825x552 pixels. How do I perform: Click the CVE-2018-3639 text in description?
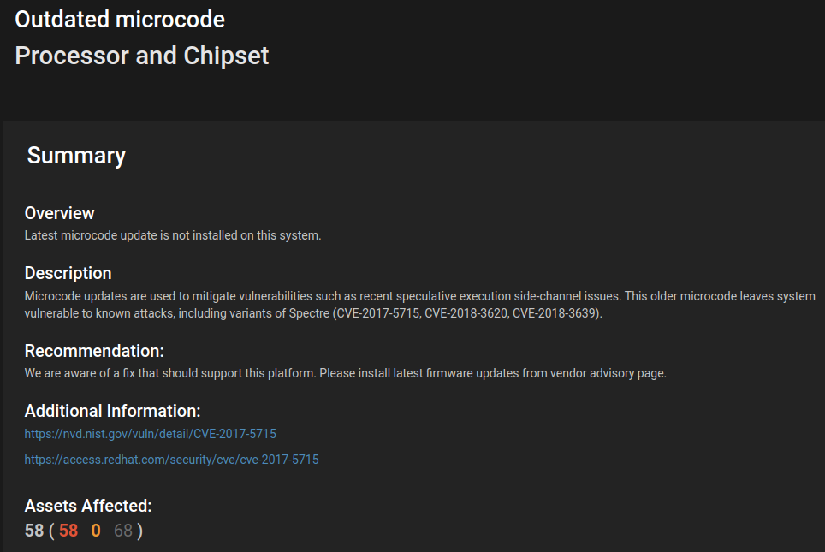[x=555, y=313]
